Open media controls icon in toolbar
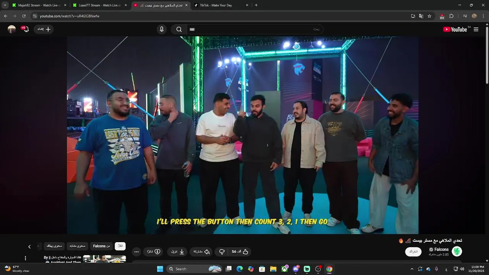This screenshot has height=275, width=489. coord(465,16)
